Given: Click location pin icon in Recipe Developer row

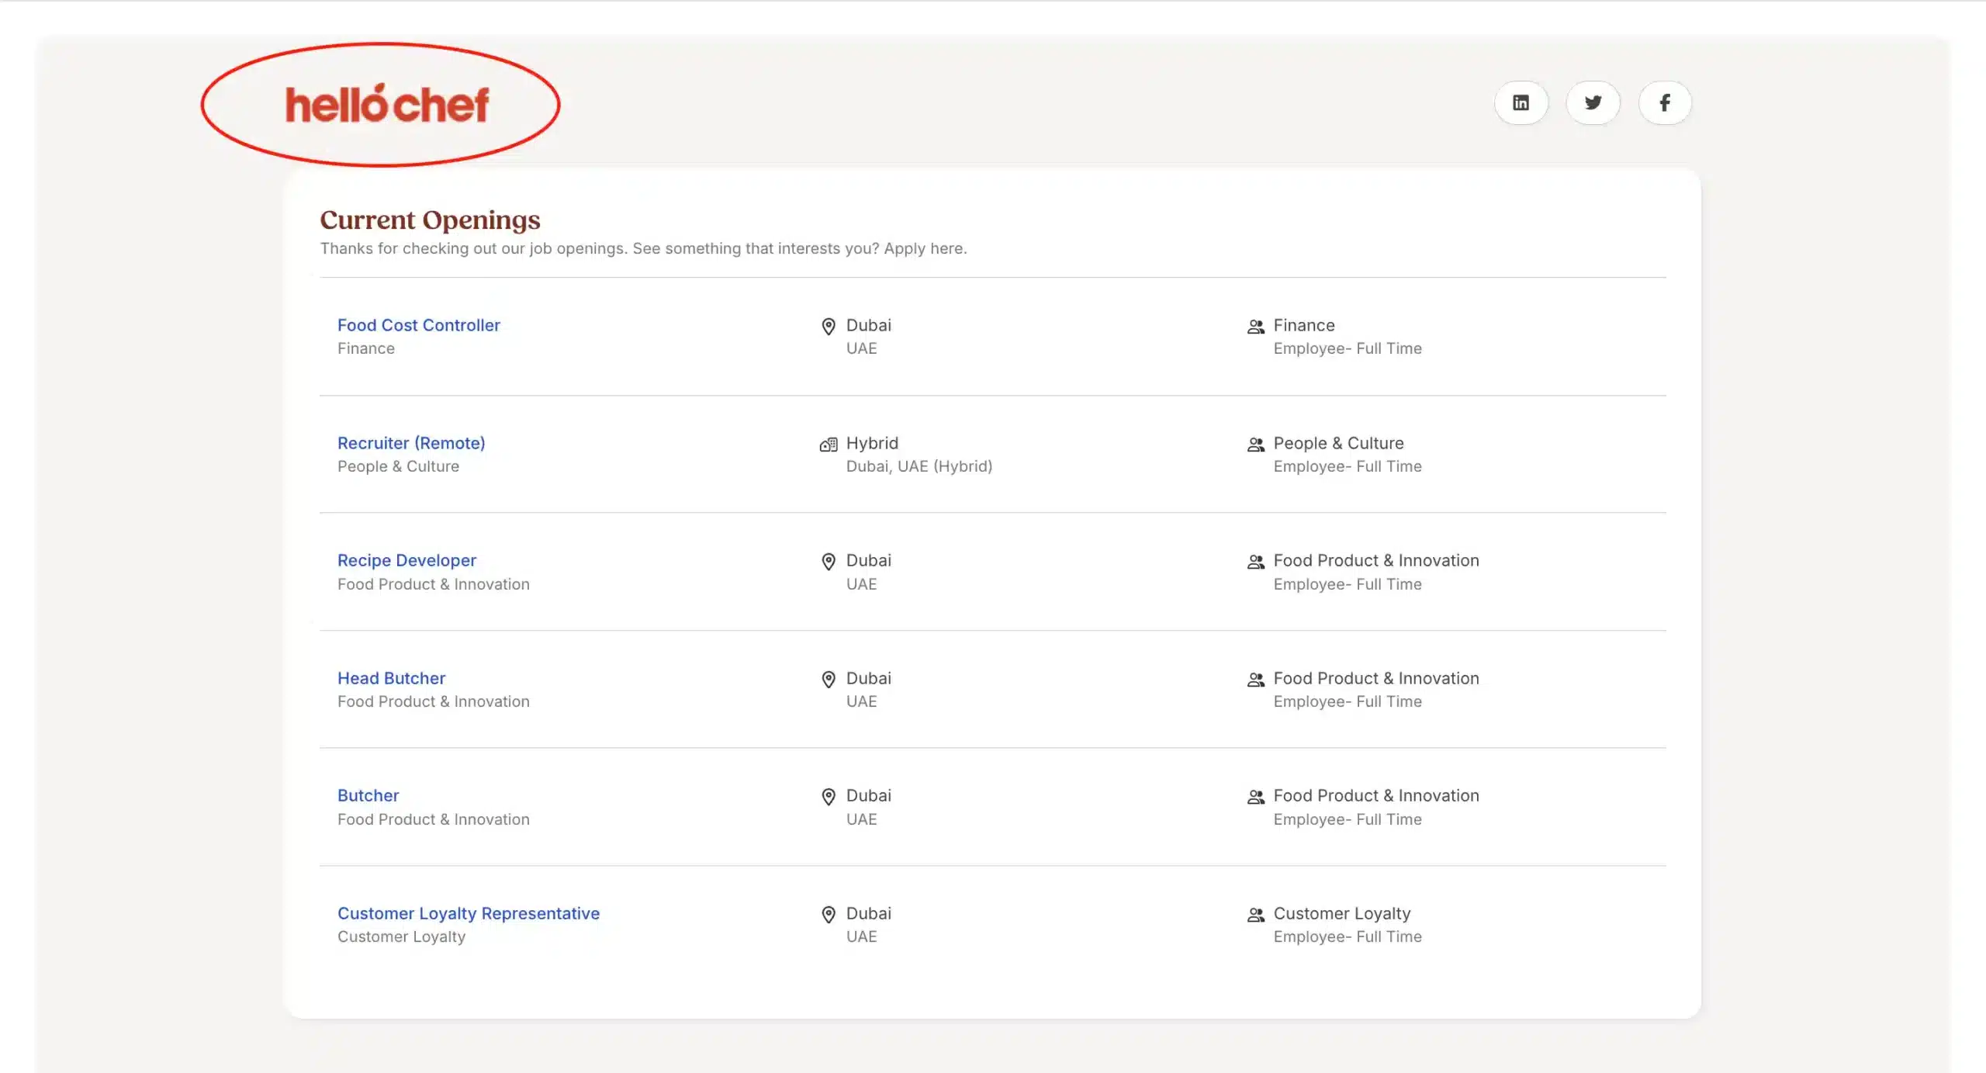Looking at the screenshot, I should [828, 562].
